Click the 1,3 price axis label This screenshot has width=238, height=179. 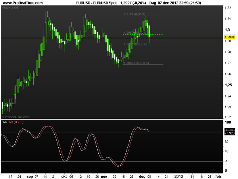pos(227,30)
